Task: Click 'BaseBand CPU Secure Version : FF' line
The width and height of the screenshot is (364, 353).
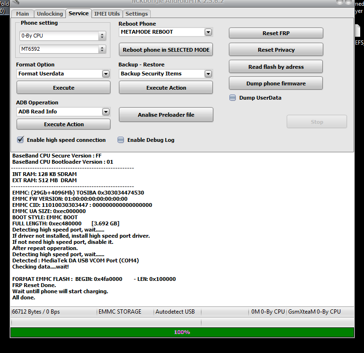Action: pos(57,156)
